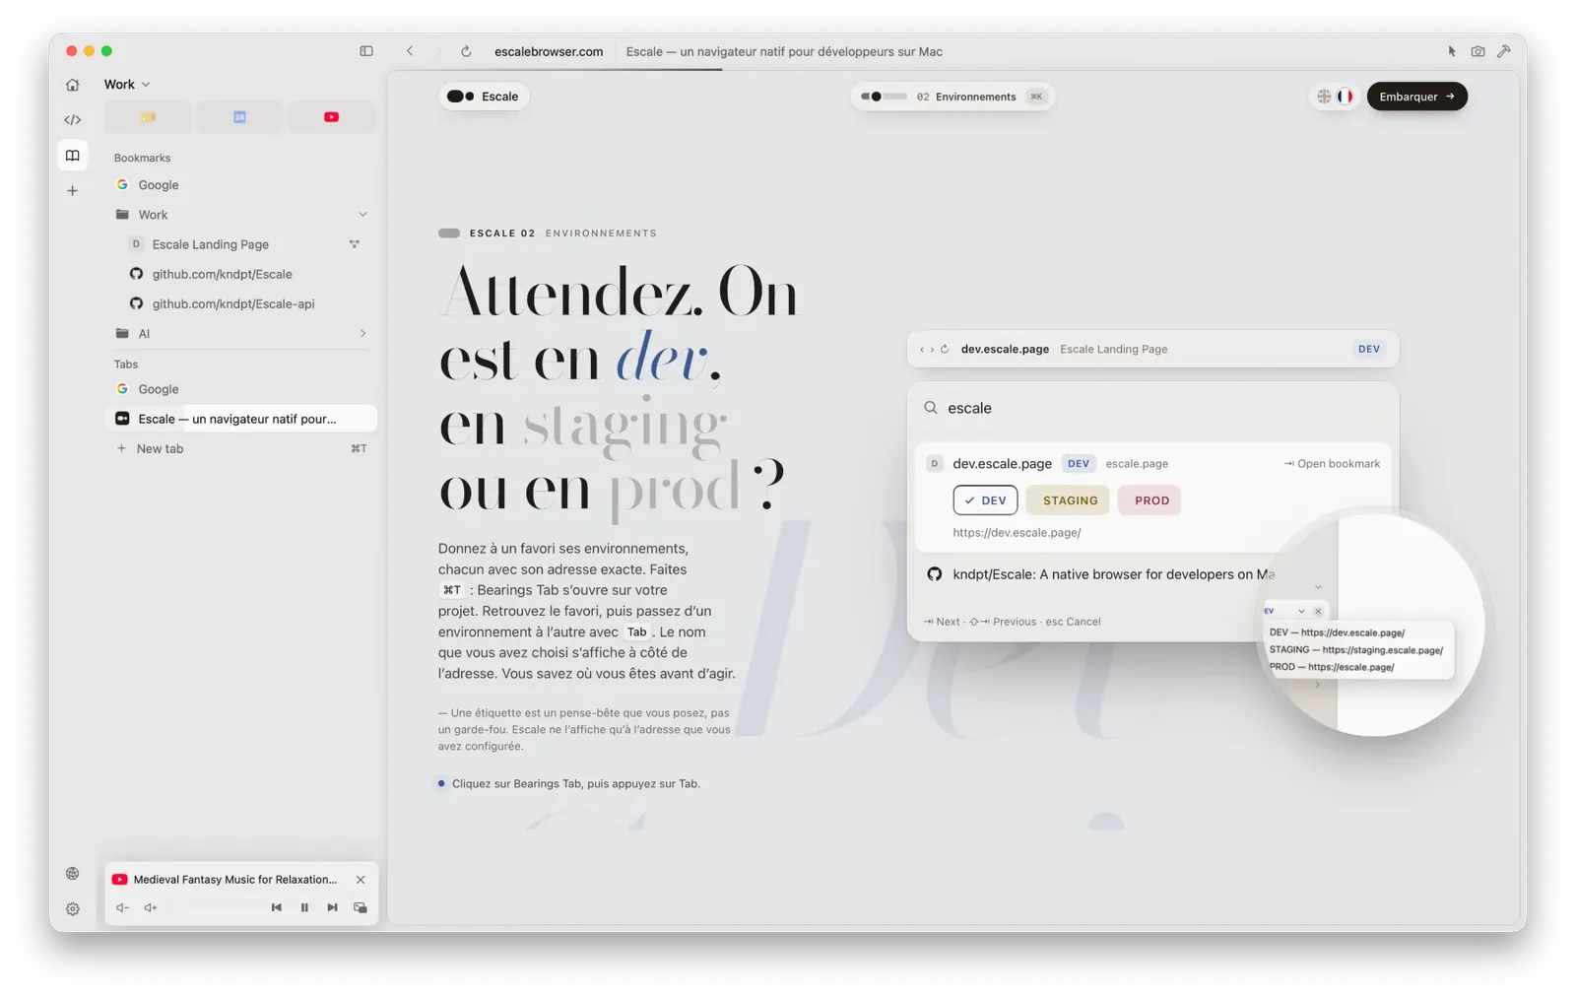Screen dimensions: 1576x997
Task: Open settings with the gear icon
Action: pos(72,909)
